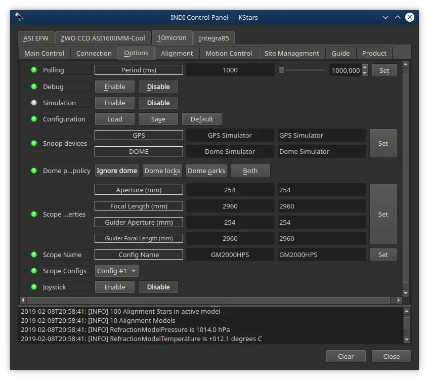
Task: Enable Simulation mode
Action: [x=115, y=103]
